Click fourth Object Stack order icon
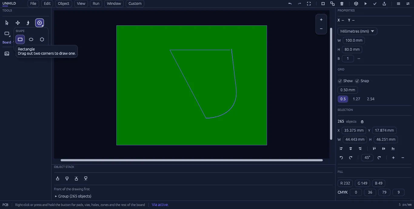 (86, 178)
